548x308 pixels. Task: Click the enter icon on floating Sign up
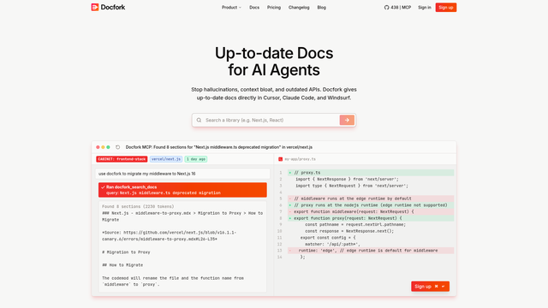tap(444, 287)
